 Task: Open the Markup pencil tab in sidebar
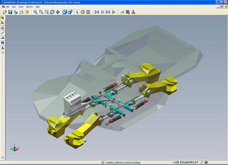[x=3, y=33]
